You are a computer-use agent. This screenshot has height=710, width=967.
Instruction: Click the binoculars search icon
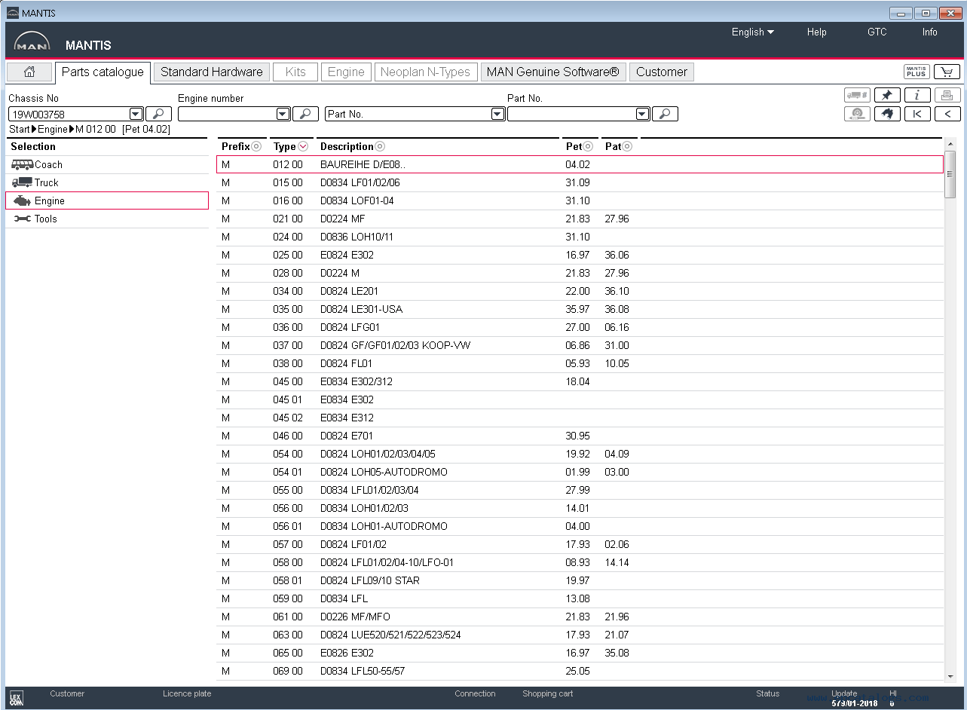pyautogui.click(x=887, y=114)
